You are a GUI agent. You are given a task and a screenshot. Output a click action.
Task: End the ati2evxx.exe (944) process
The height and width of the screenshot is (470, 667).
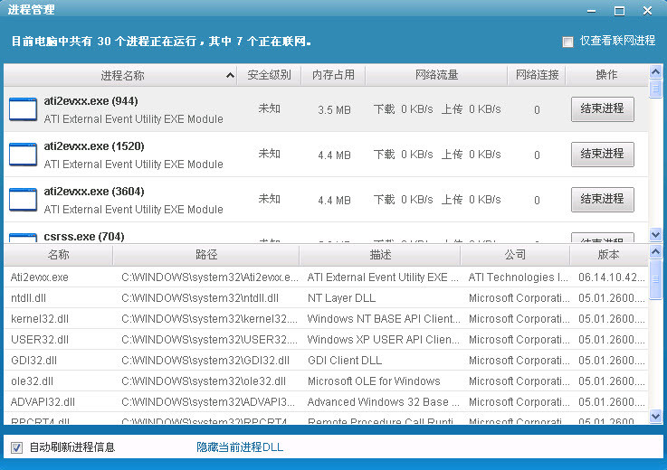[x=602, y=109]
